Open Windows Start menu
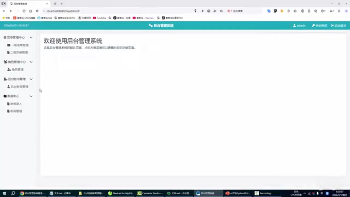This screenshot has width=350, height=197. [x=4, y=193]
